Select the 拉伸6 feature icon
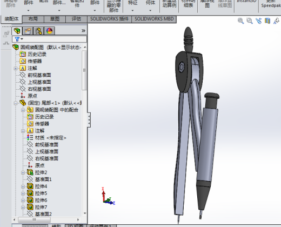The image size is (281, 227). click(30, 200)
